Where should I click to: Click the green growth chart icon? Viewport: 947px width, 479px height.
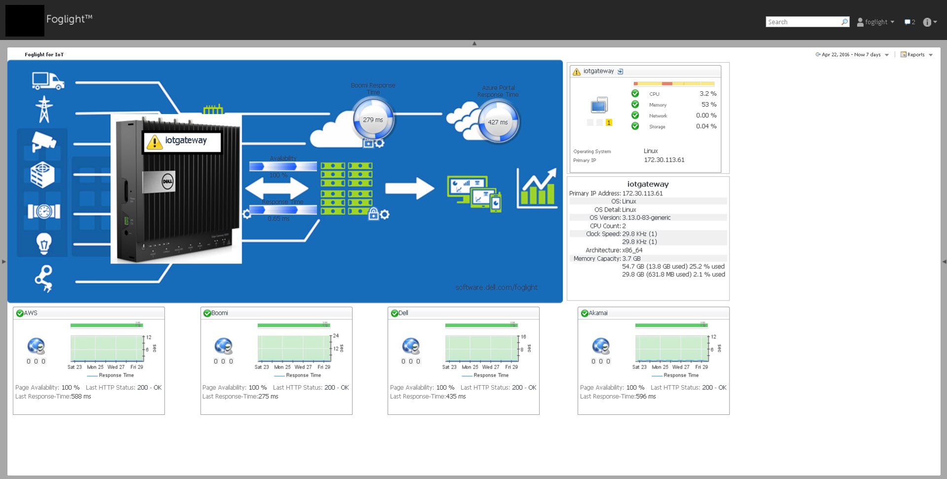pos(537,188)
